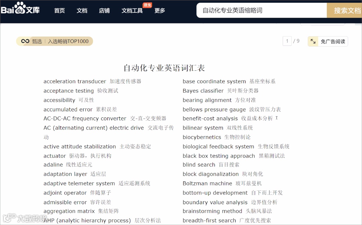
Task: Click the text 'biological feedback system'
Action: click(x=219, y=147)
